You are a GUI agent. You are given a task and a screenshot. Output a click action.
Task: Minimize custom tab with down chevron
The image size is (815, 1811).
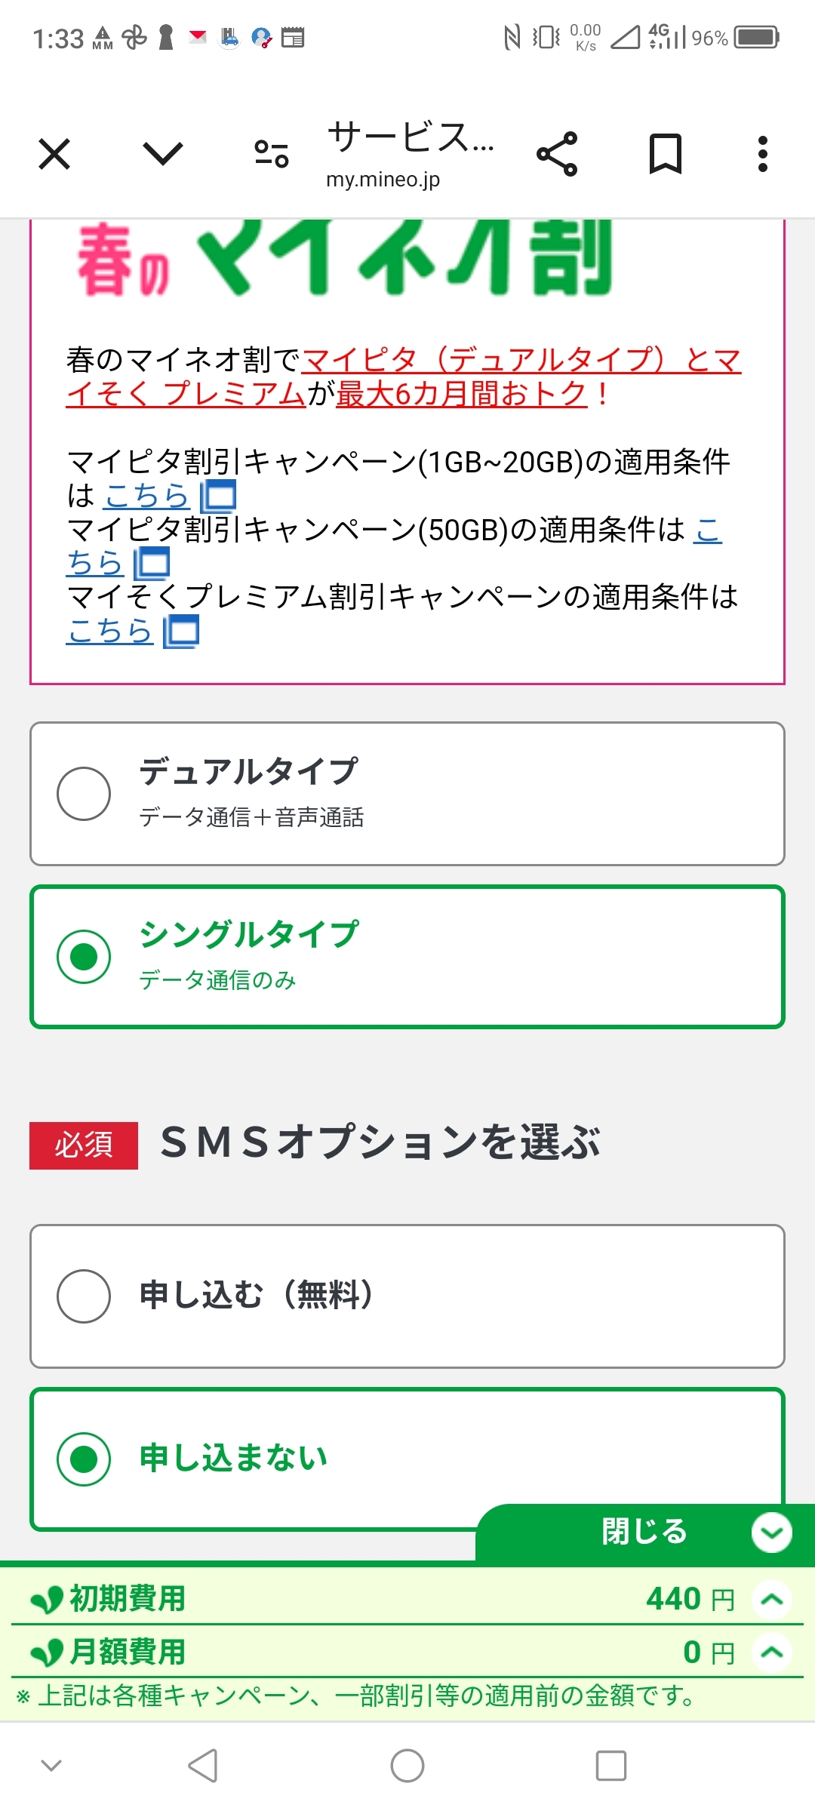163,155
